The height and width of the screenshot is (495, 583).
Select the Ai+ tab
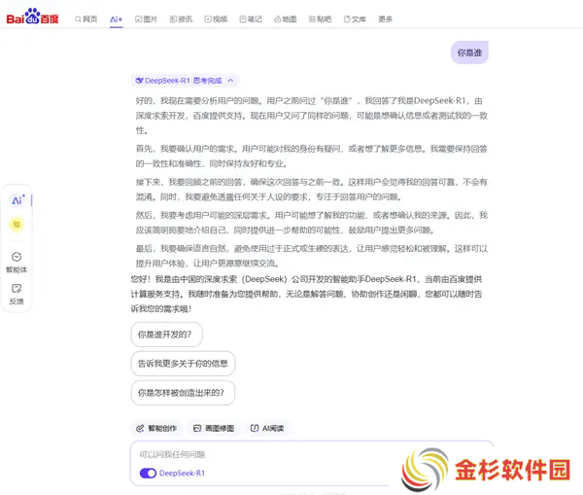(x=116, y=19)
